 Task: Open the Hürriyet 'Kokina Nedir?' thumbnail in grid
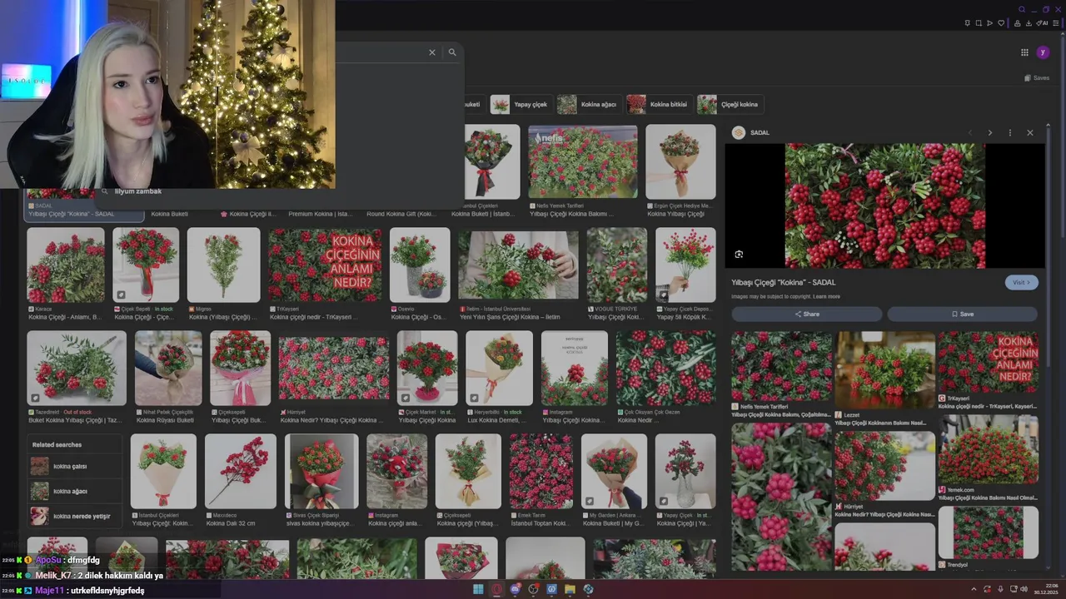point(334,369)
